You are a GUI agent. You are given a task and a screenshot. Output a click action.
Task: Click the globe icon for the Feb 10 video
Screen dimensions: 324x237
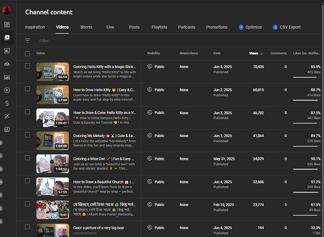[150, 204]
